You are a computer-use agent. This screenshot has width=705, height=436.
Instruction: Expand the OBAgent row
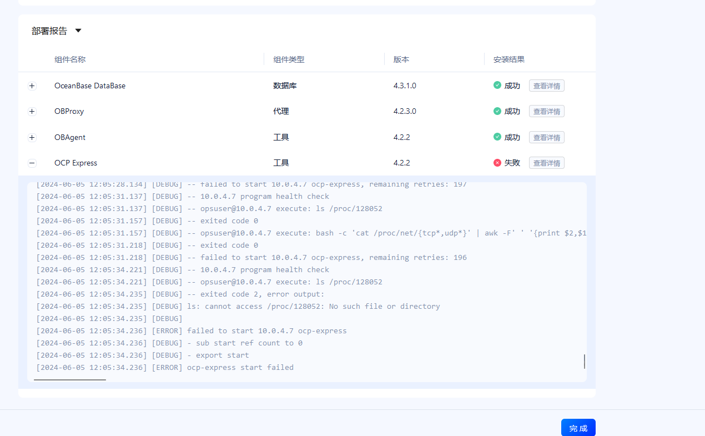pyautogui.click(x=32, y=138)
